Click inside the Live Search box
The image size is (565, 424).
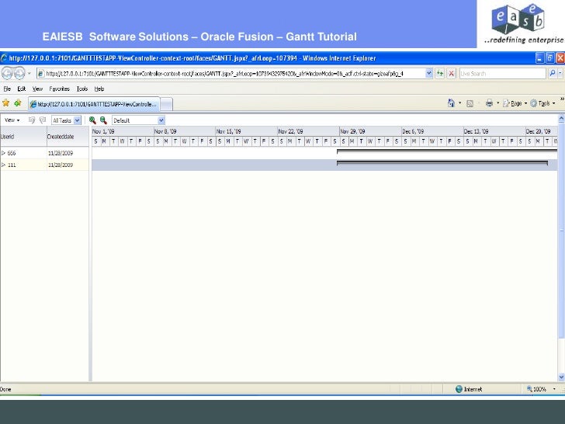(503, 74)
